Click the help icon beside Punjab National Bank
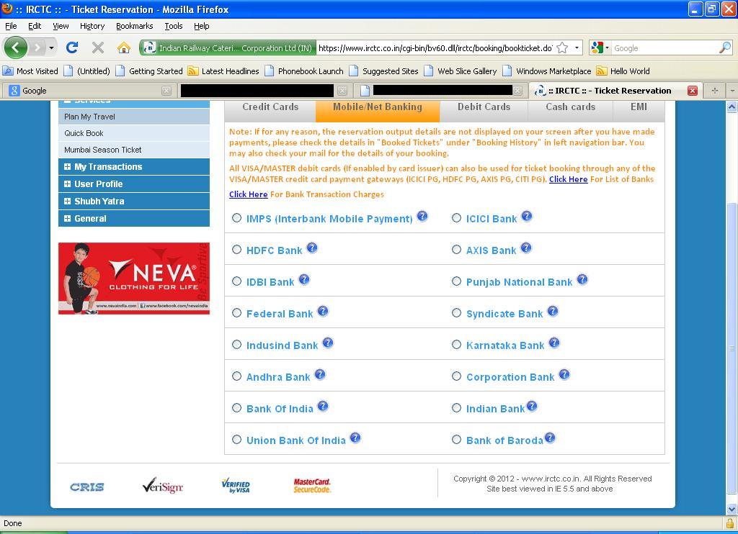738x534 pixels. point(582,279)
